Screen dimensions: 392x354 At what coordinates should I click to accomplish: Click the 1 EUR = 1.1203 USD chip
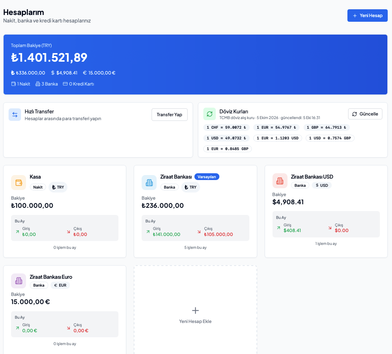coord(278,138)
